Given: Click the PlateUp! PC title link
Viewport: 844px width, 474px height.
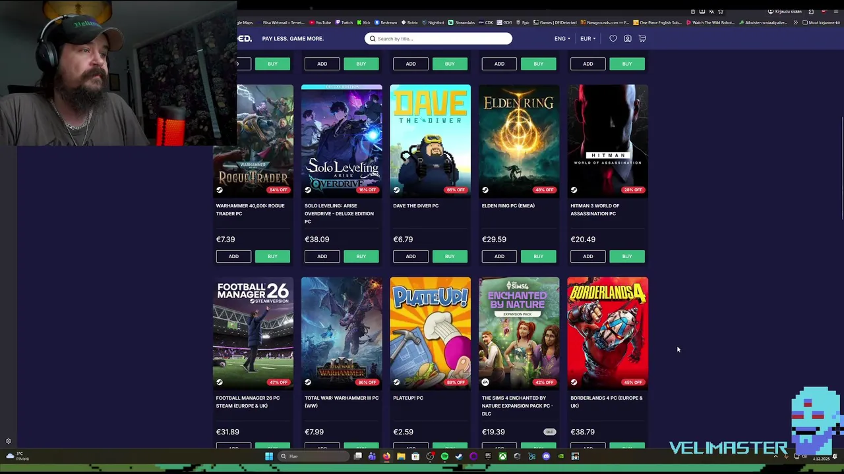Looking at the screenshot, I should point(408,398).
